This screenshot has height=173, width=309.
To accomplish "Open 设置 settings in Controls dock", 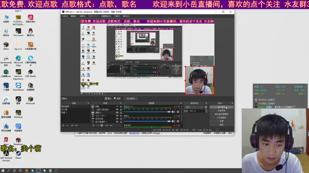I will 221,121.
